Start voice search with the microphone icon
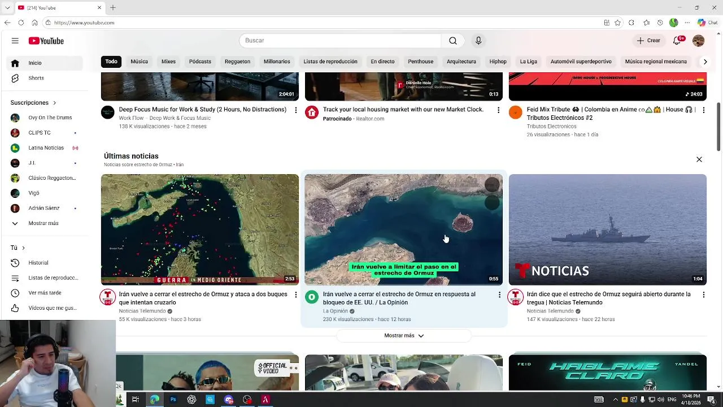Viewport: 723px width, 407px height. click(x=478, y=41)
